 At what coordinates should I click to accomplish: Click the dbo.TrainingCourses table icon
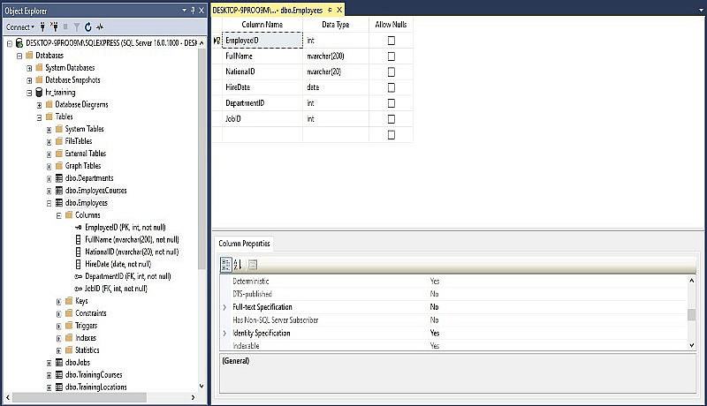(59, 374)
